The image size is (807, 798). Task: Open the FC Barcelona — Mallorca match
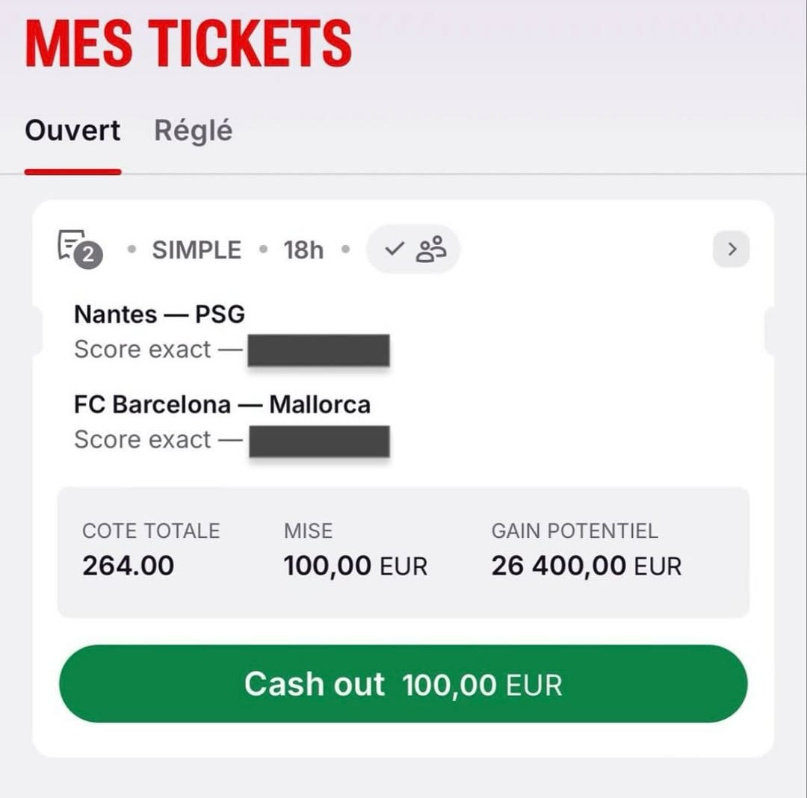point(223,404)
